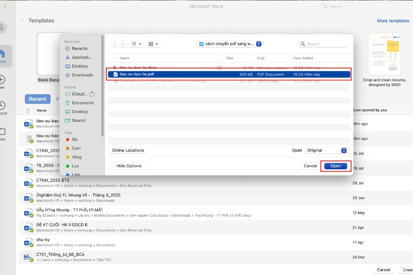Open Recents in the Favorites sidebar

point(79,48)
